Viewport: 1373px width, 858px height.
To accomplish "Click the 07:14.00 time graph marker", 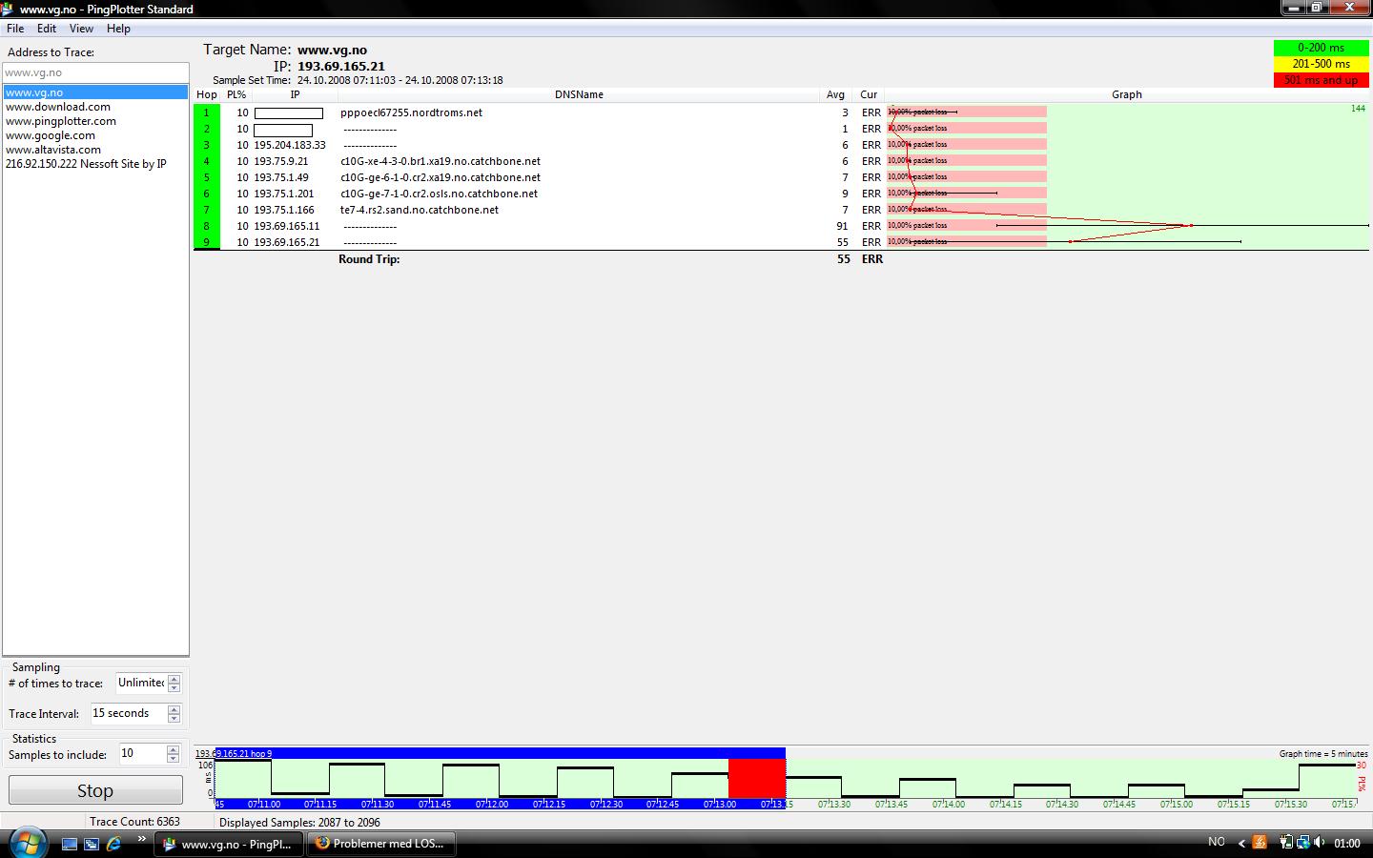I will point(949,804).
